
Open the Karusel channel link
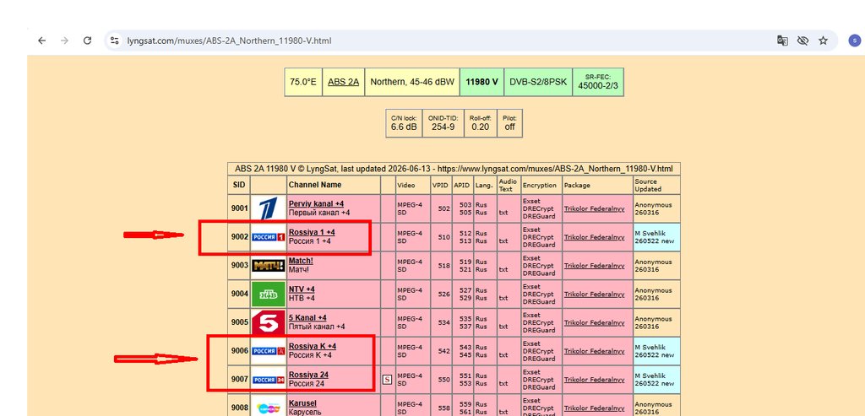coord(302,403)
